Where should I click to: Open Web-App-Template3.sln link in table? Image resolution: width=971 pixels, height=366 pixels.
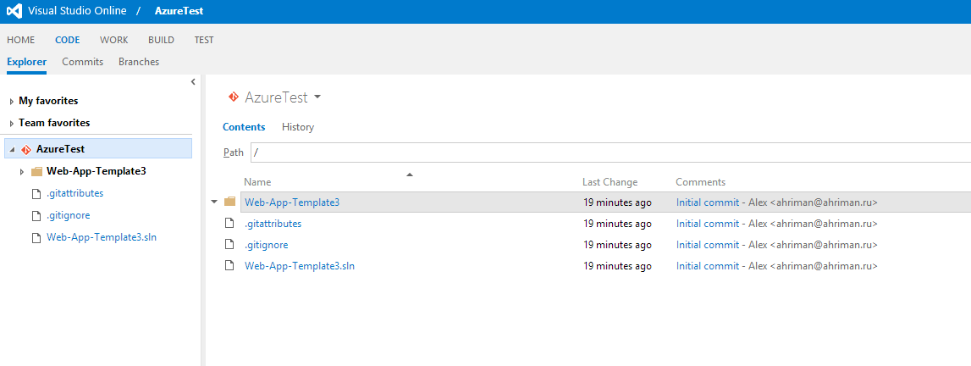pyautogui.click(x=300, y=266)
